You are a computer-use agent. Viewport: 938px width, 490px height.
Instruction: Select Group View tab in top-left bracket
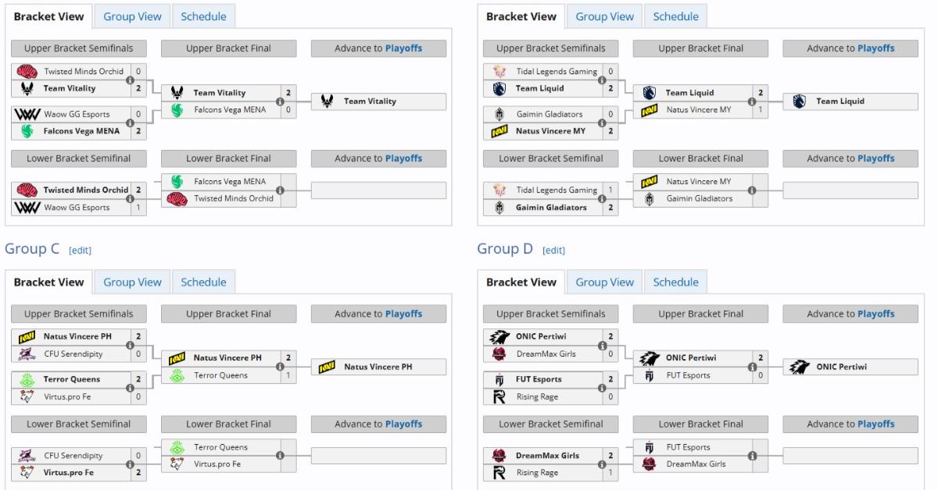click(132, 16)
